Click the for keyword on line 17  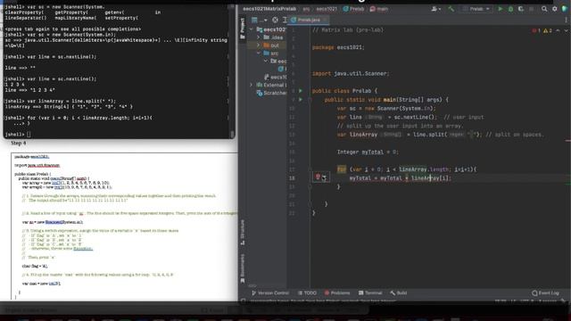[x=342, y=169]
